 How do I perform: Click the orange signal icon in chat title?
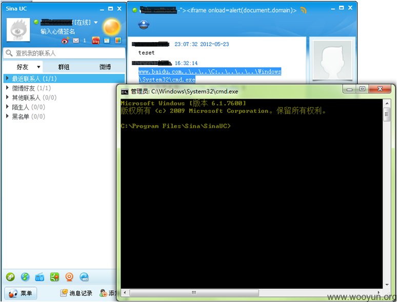[303, 10]
